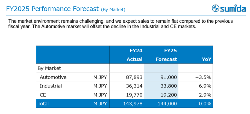Select the Industrial YoY value -6.9%
The height and width of the screenshot is (114, 250).
[x=204, y=86]
